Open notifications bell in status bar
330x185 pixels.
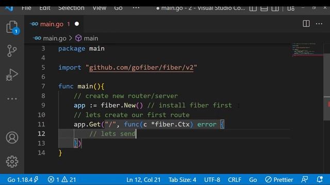coord(320,179)
